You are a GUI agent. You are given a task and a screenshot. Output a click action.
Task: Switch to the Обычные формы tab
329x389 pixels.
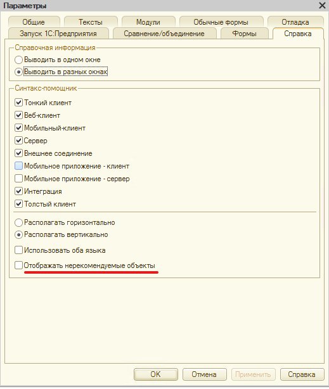coord(221,22)
